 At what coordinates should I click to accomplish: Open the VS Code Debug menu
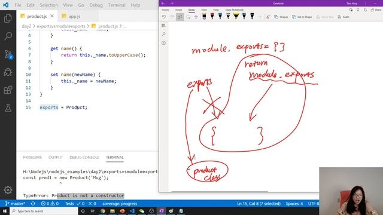96,5
